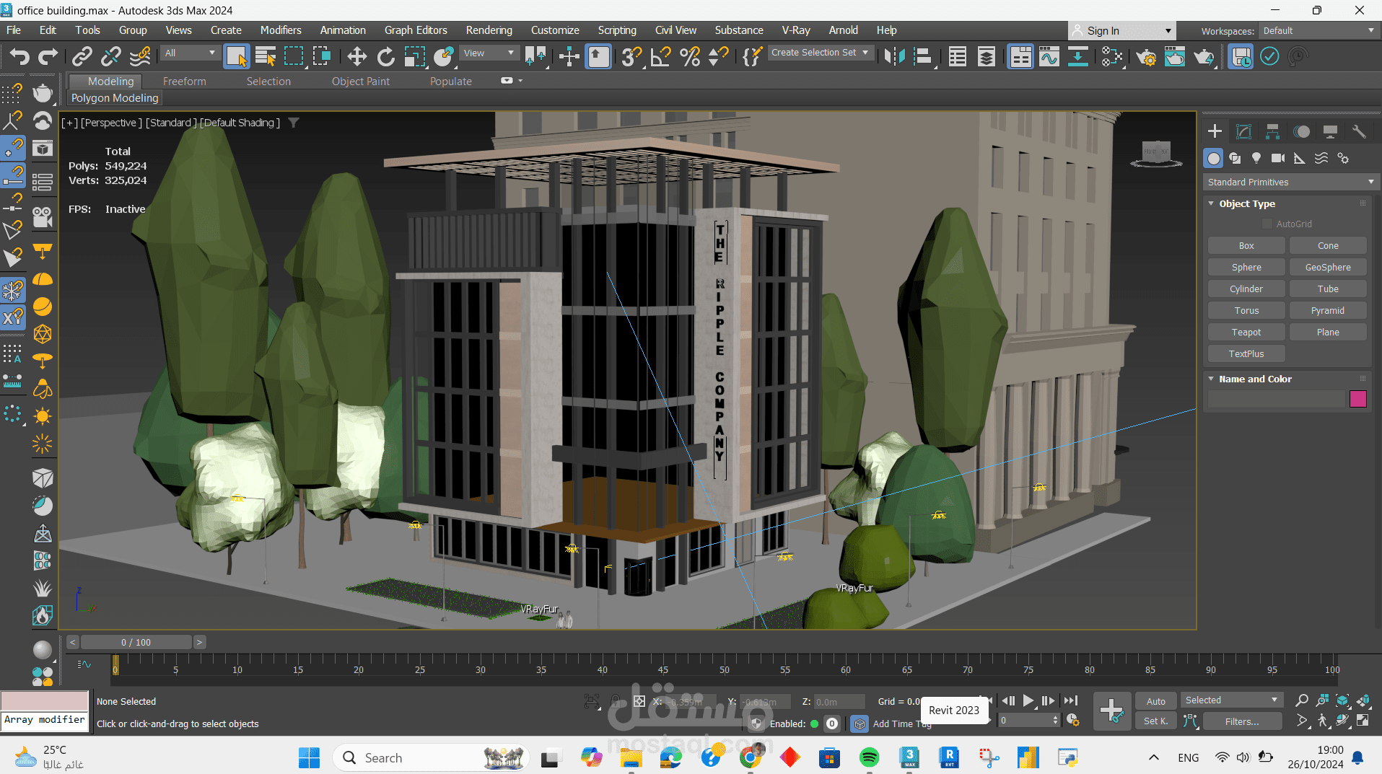Click the GeoSphere primitive button
1382x774 pixels.
[1328, 268]
